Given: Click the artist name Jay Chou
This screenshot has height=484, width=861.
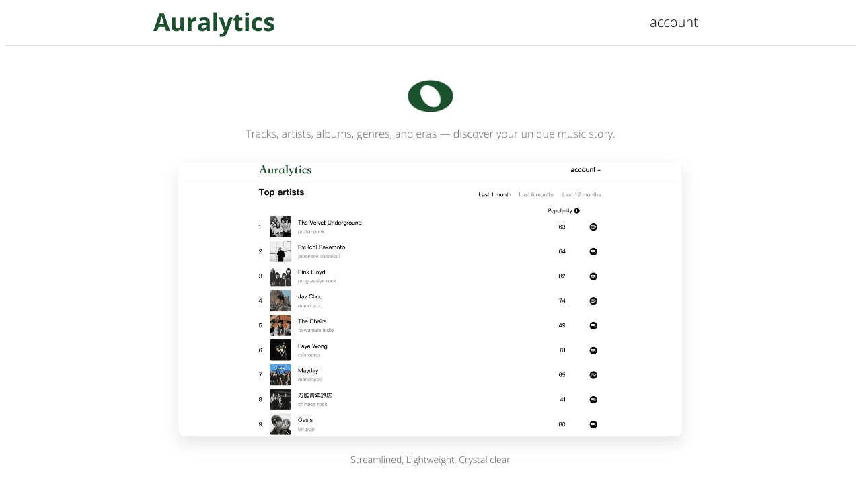Looking at the screenshot, I should 310,296.
